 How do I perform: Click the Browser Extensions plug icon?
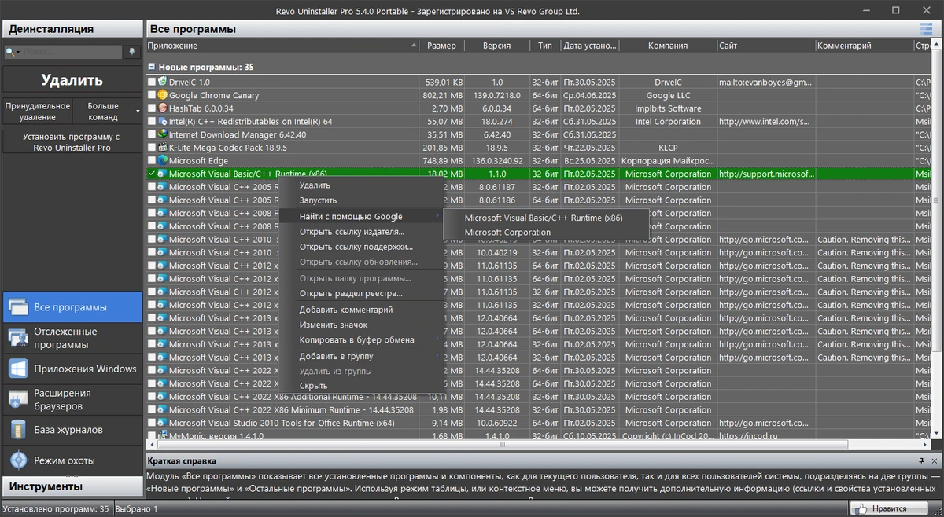tap(18, 399)
